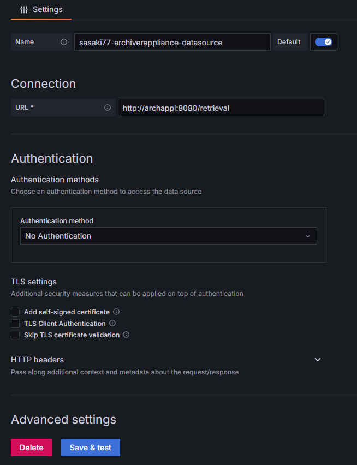Check TLS Client Authentication
The width and height of the screenshot is (357, 465).
point(15,323)
